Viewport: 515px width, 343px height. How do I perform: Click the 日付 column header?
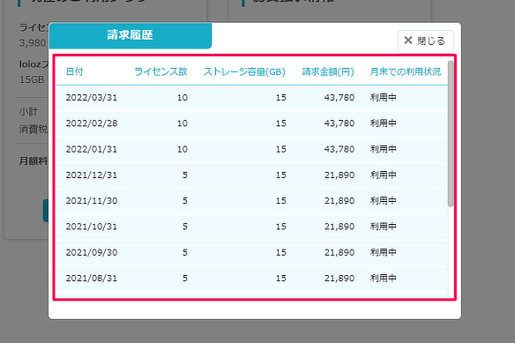(x=75, y=71)
